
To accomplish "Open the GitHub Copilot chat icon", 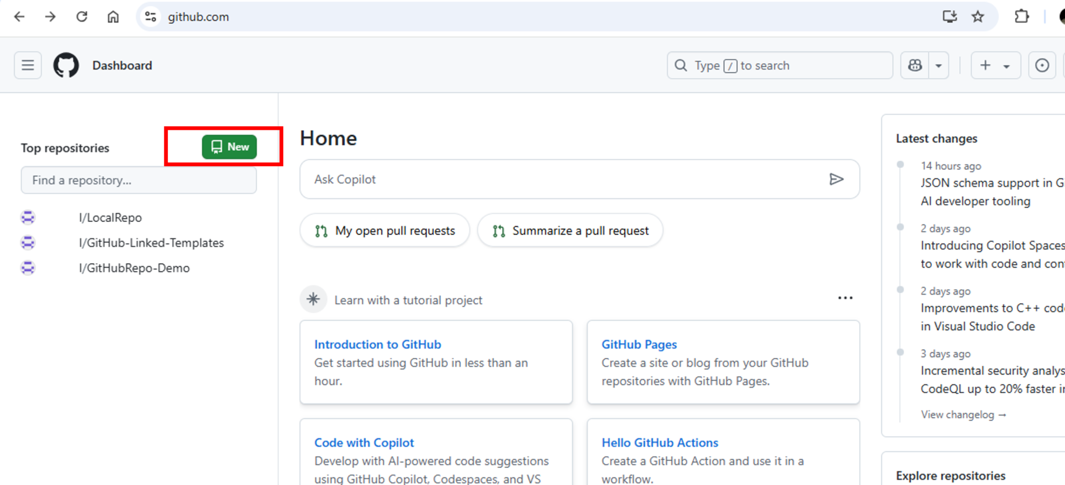I will pyautogui.click(x=914, y=65).
